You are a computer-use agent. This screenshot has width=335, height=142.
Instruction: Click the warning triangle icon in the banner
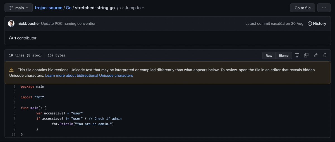tap(11, 70)
